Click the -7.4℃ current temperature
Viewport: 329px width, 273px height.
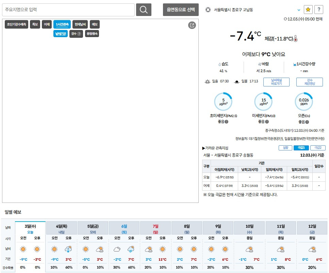(246, 36)
